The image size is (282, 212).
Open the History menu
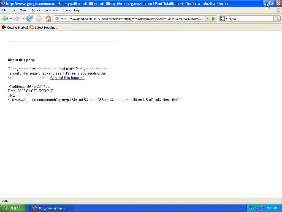pos(35,10)
